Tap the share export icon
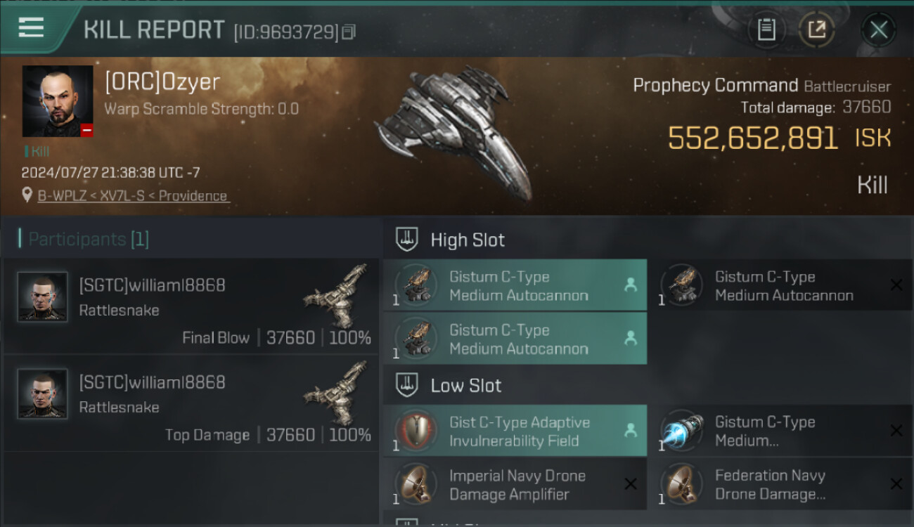The image size is (914, 527). click(816, 30)
